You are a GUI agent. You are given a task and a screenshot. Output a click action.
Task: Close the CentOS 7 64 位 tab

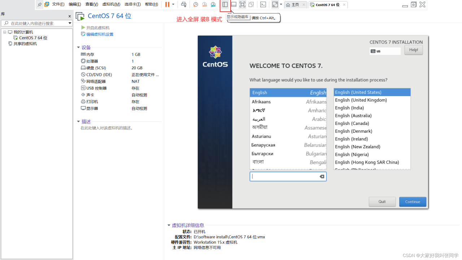tap(344, 5)
